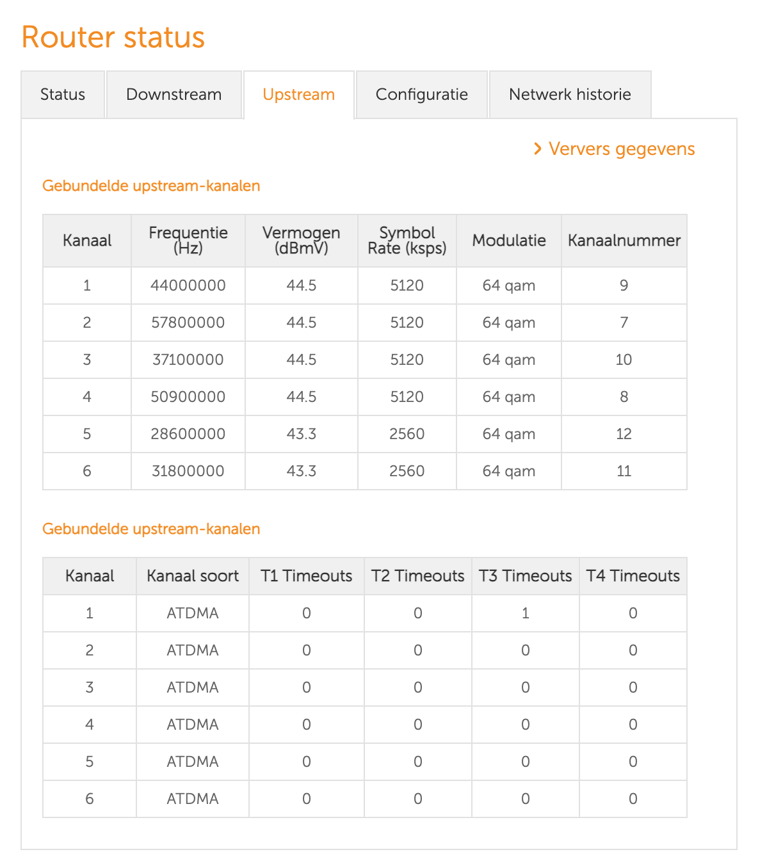Click the Kanaal soort column header
The height and width of the screenshot is (868, 767).
point(193,576)
